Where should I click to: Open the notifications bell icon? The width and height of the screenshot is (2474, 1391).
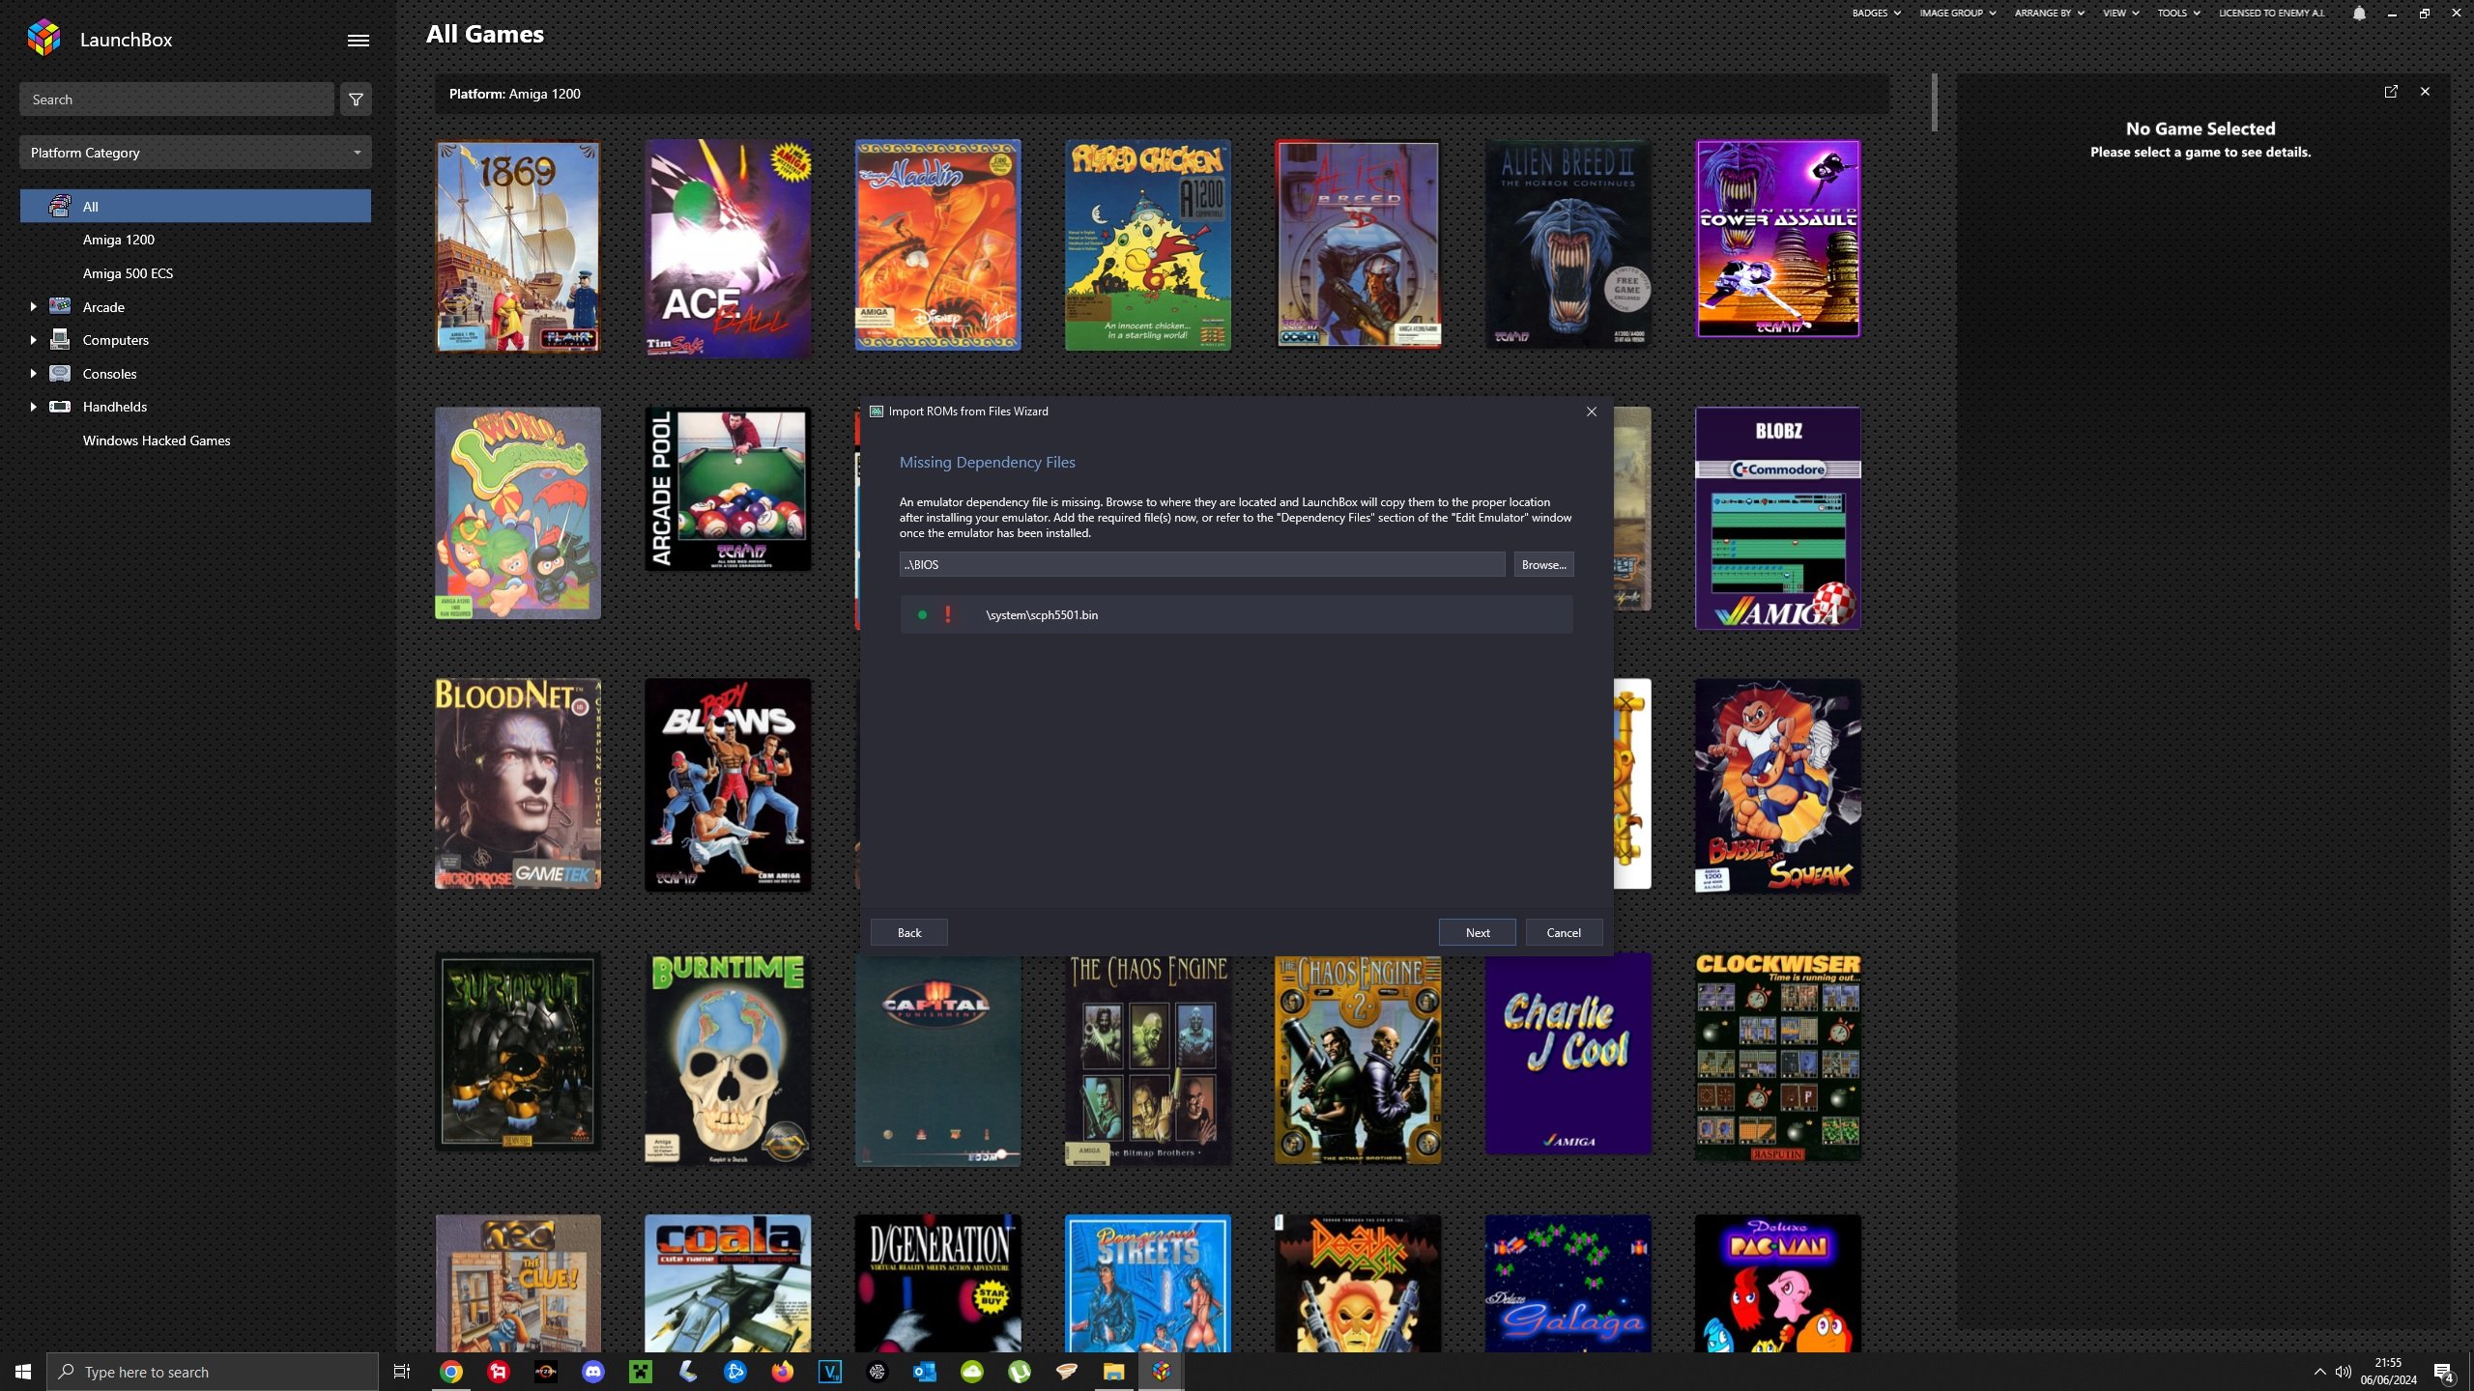[x=2359, y=13]
